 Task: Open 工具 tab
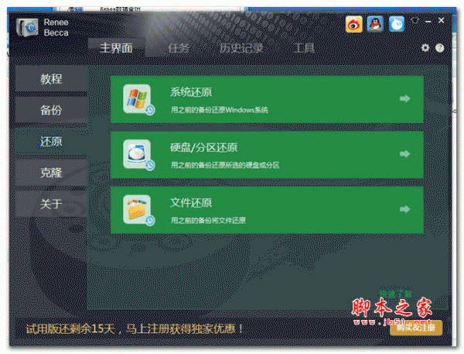pyautogui.click(x=304, y=48)
